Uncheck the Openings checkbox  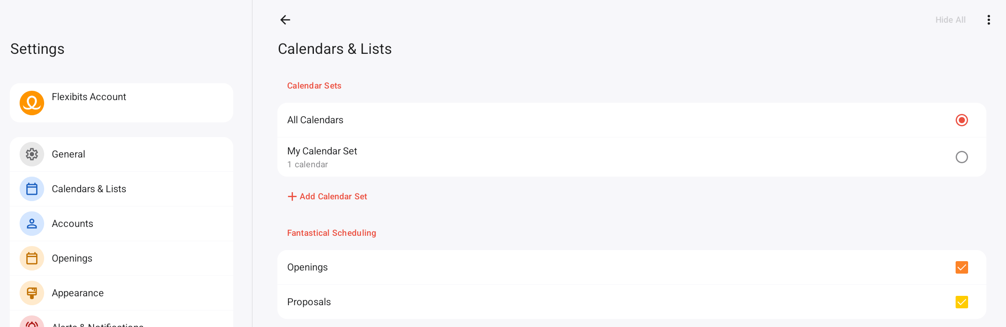[961, 267]
